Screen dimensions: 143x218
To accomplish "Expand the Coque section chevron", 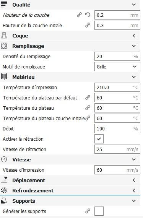I will (134, 36).
